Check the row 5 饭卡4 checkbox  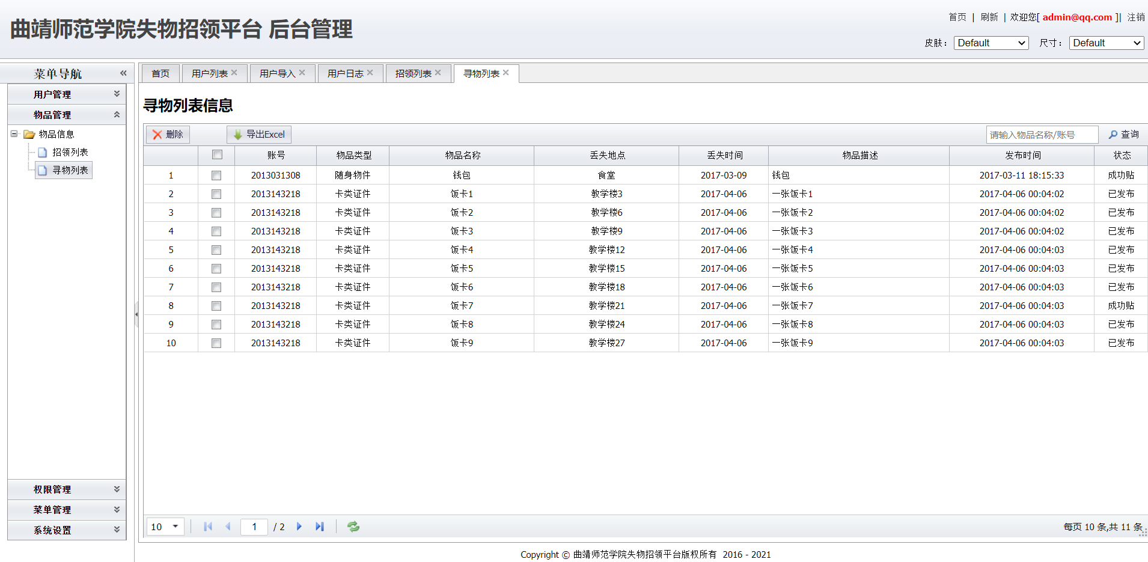point(216,250)
